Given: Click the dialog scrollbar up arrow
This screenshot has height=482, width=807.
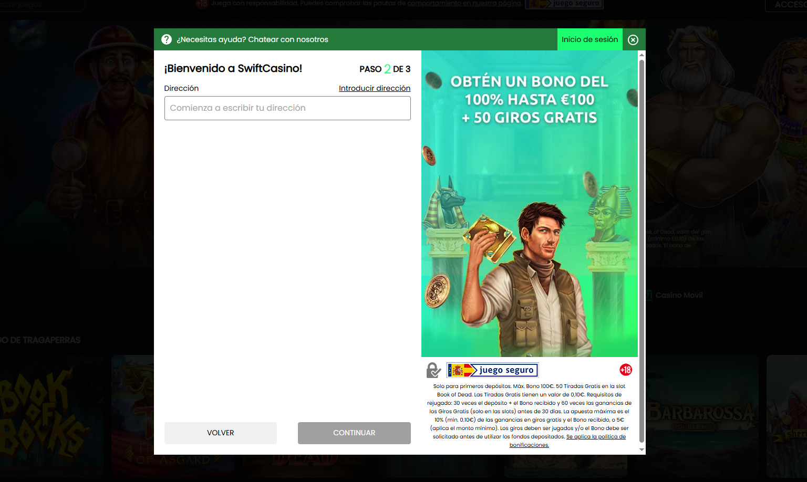Looking at the screenshot, I should tap(642, 54).
